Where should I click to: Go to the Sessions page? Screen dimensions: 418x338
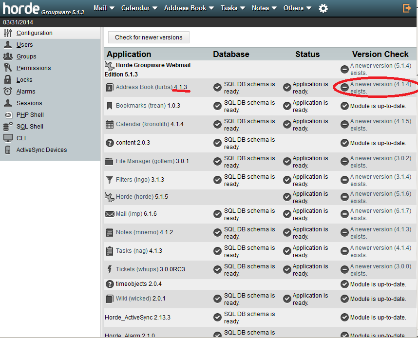pyautogui.click(x=29, y=103)
